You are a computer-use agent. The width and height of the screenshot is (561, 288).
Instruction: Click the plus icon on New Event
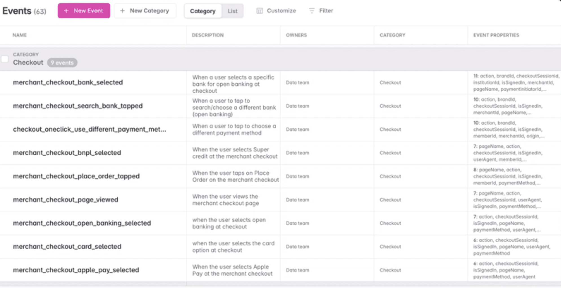tap(66, 11)
